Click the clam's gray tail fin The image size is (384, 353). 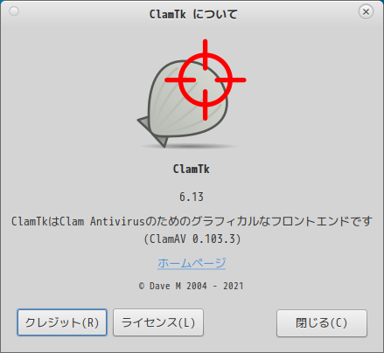[153, 131]
